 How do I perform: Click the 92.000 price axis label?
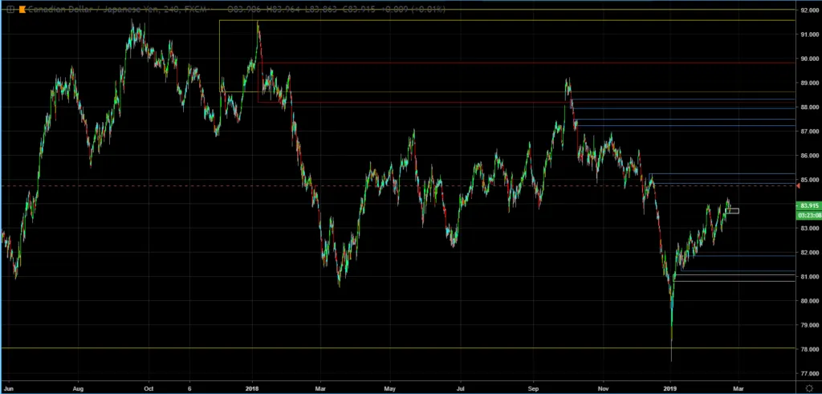coord(809,10)
